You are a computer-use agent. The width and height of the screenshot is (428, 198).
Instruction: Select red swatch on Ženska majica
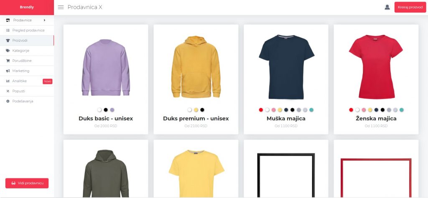351,110
